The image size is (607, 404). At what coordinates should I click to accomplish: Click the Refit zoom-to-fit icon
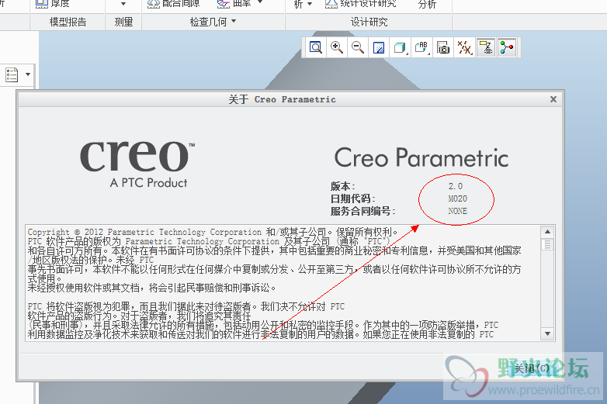tap(316, 47)
